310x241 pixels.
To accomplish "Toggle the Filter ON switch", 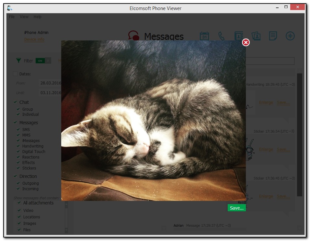I will tap(43, 60).
